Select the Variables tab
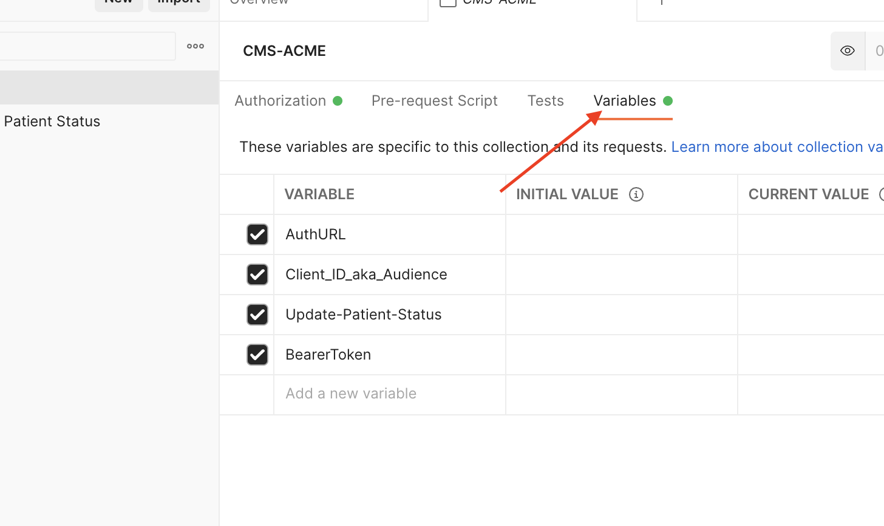Screen dimensions: 884x526 [624, 100]
